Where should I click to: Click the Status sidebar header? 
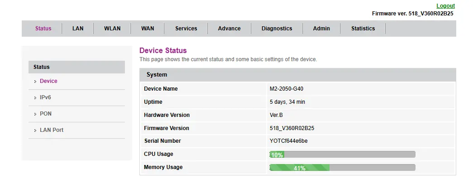point(76,67)
